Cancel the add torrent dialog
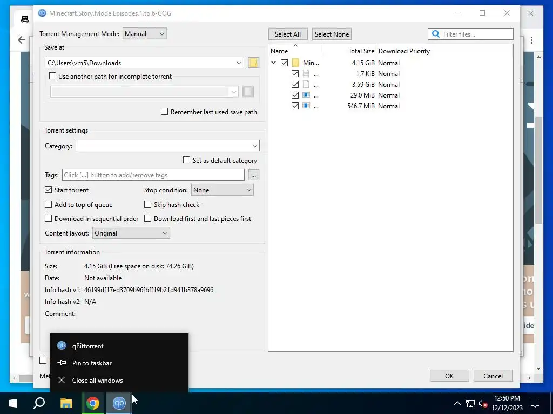Screen dimensions: 553x414 coord(493,376)
